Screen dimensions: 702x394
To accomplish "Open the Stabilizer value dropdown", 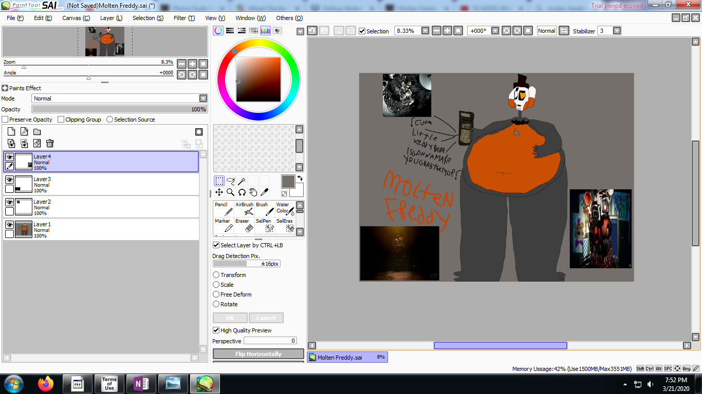I will [617, 31].
